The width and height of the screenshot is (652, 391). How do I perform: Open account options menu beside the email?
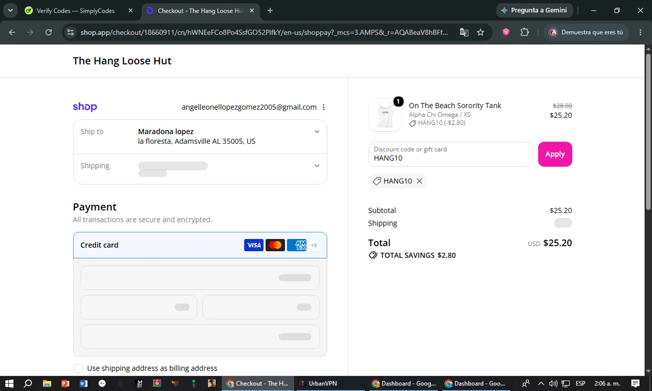(x=323, y=107)
